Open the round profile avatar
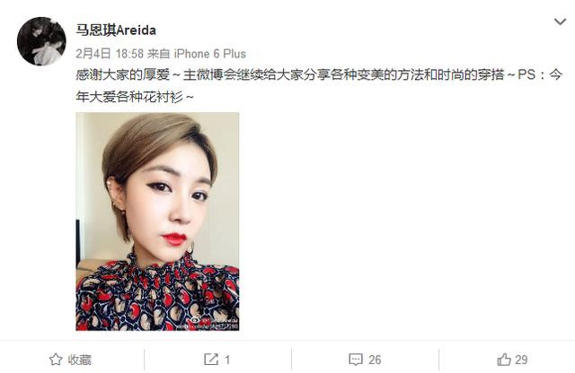The width and height of the screenshot is (575, 373). click(41, 41)
